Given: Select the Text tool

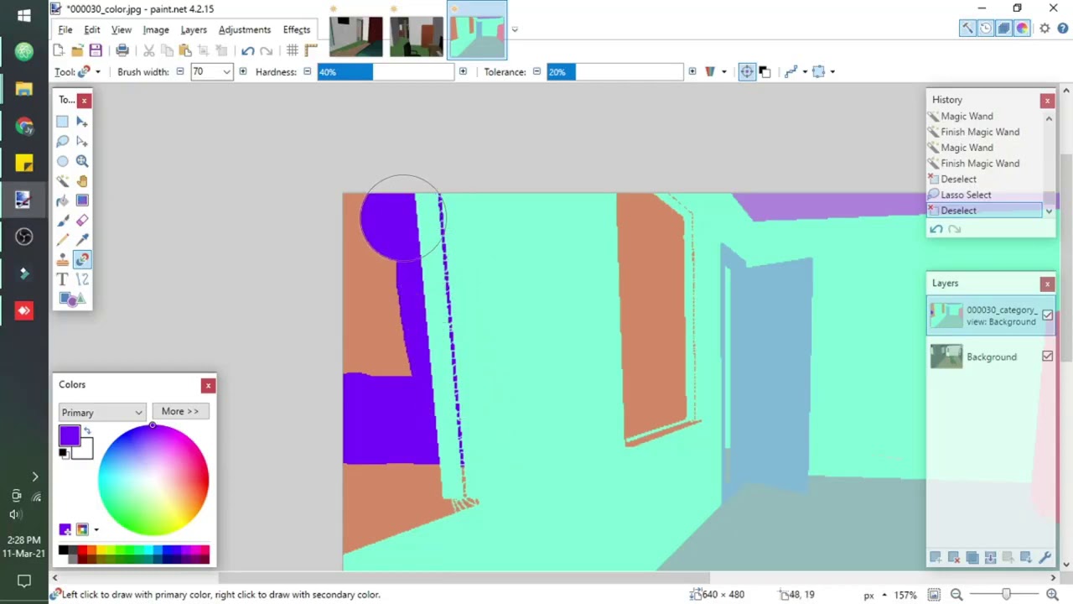Looking at the screenshot, I should [63, 279].
